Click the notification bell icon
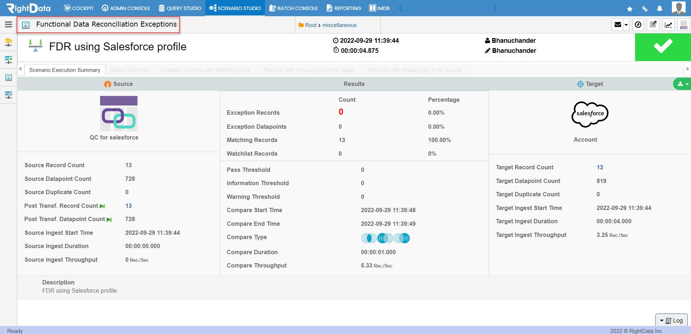Image resolution: width=691 pixels, height=334 pixels. [x=660, y=8]
